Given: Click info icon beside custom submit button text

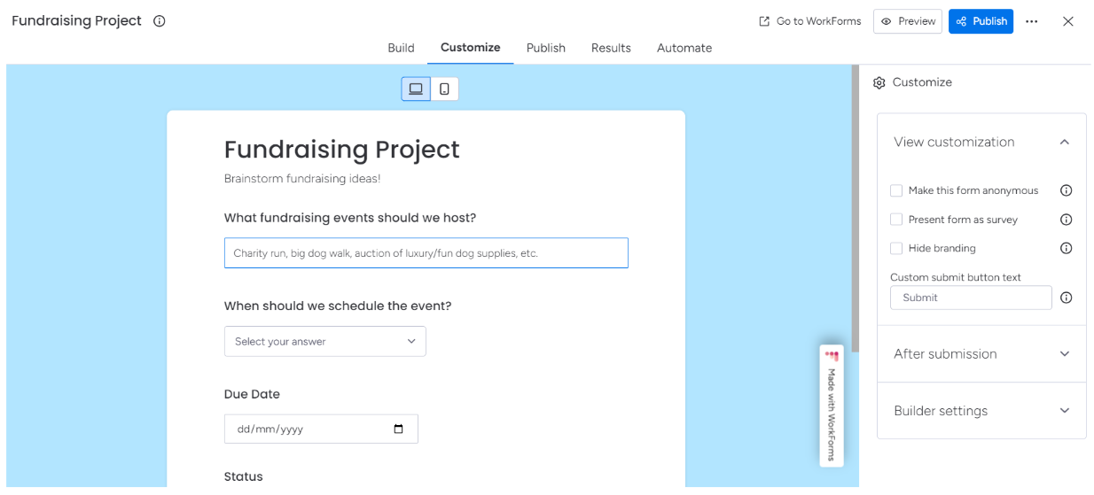Looking at the screenshot, I should (x=1067, y=298).
